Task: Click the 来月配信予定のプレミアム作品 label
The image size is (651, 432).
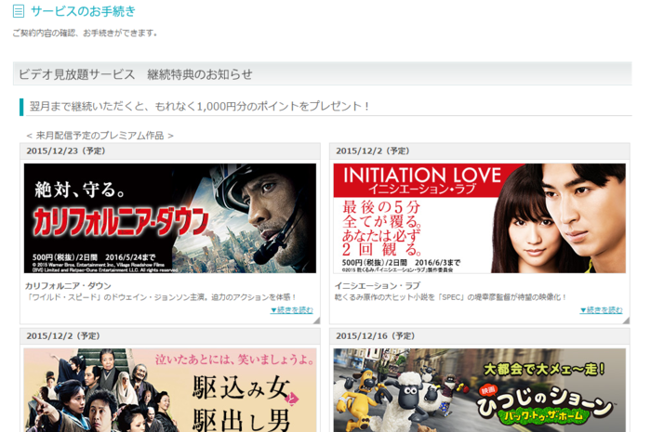Action: click(x=100, y=136)
